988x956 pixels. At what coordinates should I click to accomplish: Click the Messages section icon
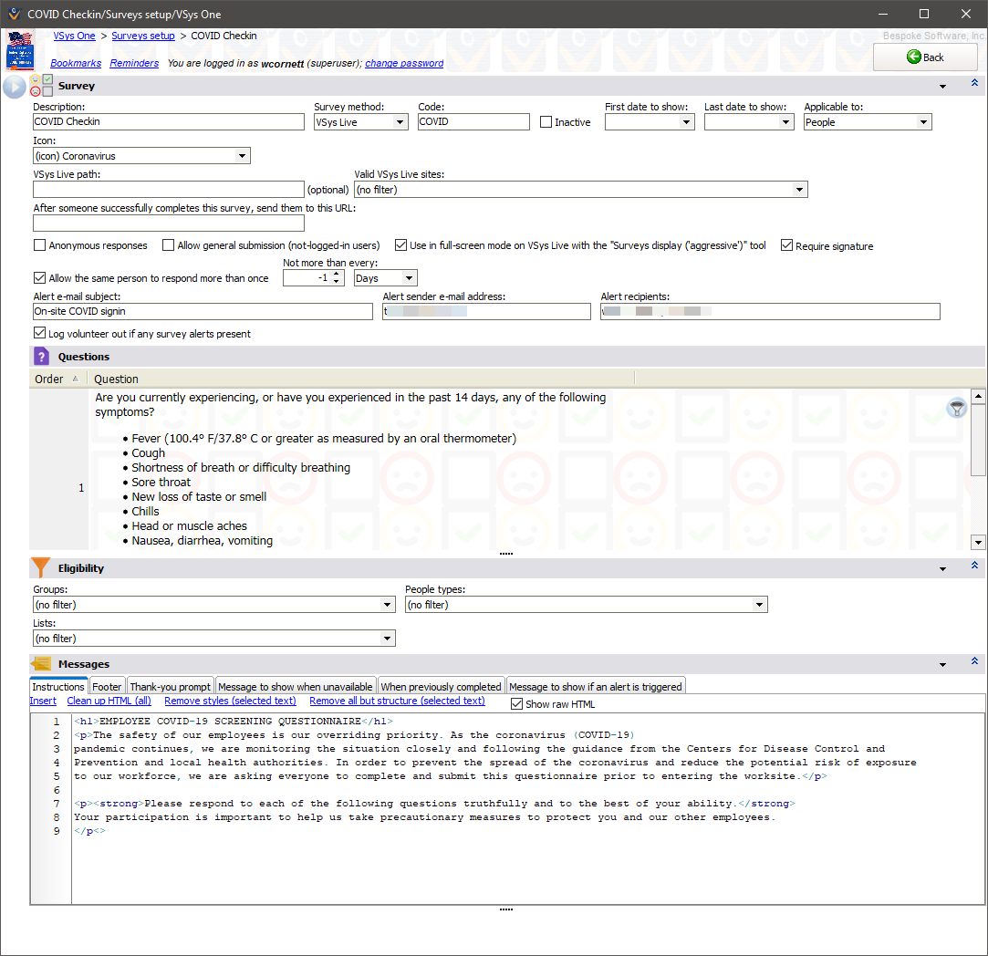41,664
